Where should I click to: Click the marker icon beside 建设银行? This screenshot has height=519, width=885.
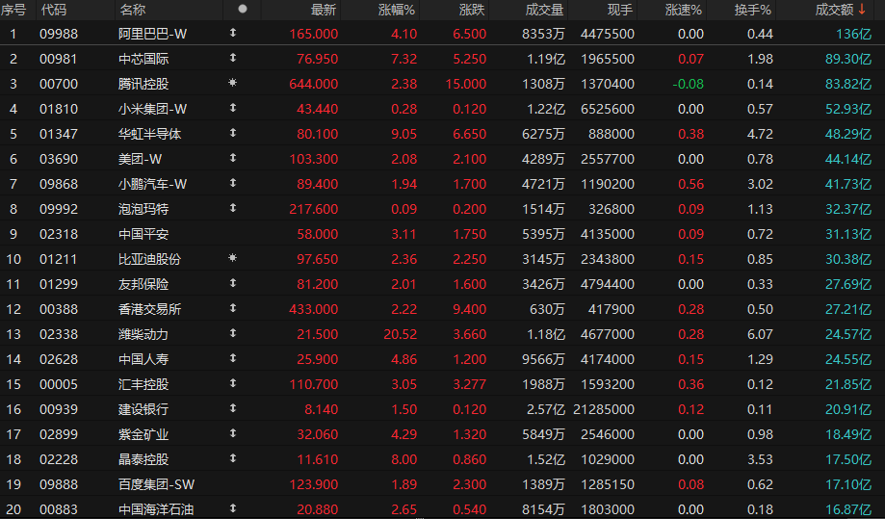click(232, 408)
